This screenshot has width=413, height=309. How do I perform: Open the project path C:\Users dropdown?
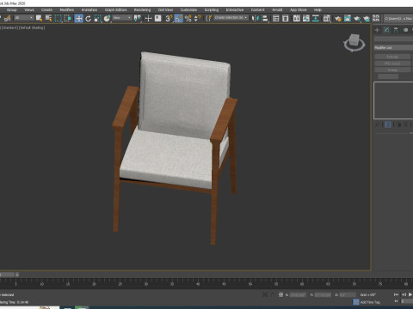click(398, 18)
